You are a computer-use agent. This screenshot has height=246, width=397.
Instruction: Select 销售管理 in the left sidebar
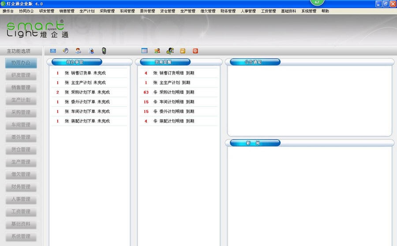pyautogui.click(x=21, y=88)
